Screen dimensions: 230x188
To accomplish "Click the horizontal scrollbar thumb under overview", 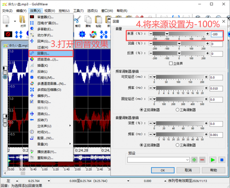I will 23,173.
